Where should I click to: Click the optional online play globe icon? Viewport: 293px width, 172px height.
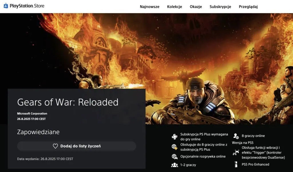(175, 157)
